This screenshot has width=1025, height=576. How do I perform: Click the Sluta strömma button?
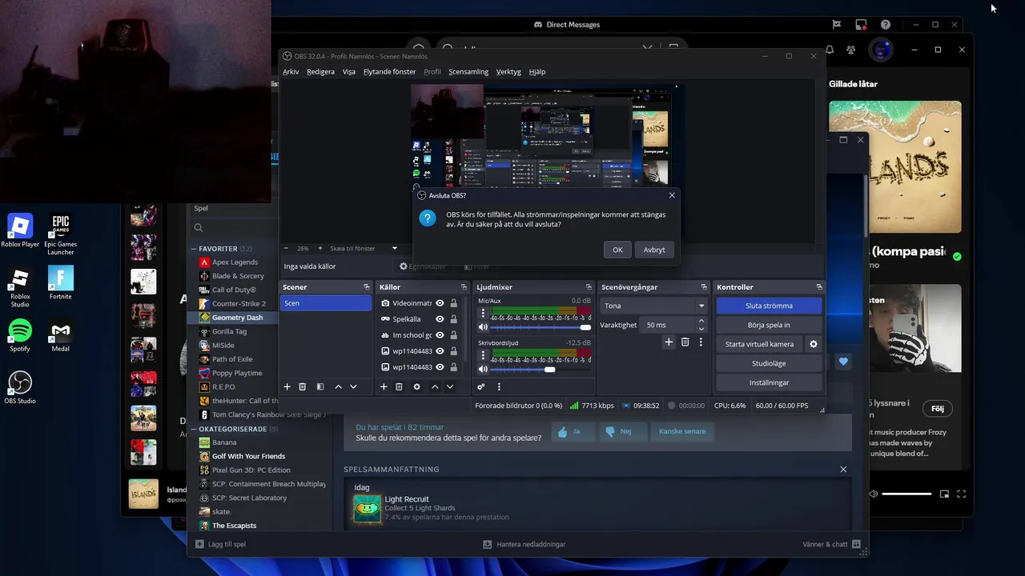tap(769, 306)
